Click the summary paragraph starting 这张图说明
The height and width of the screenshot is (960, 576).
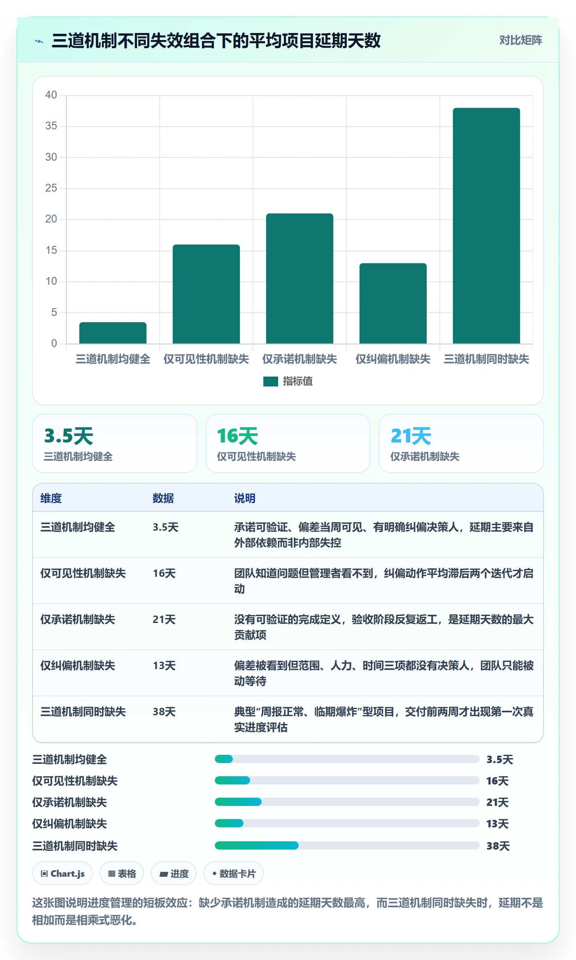288,911
